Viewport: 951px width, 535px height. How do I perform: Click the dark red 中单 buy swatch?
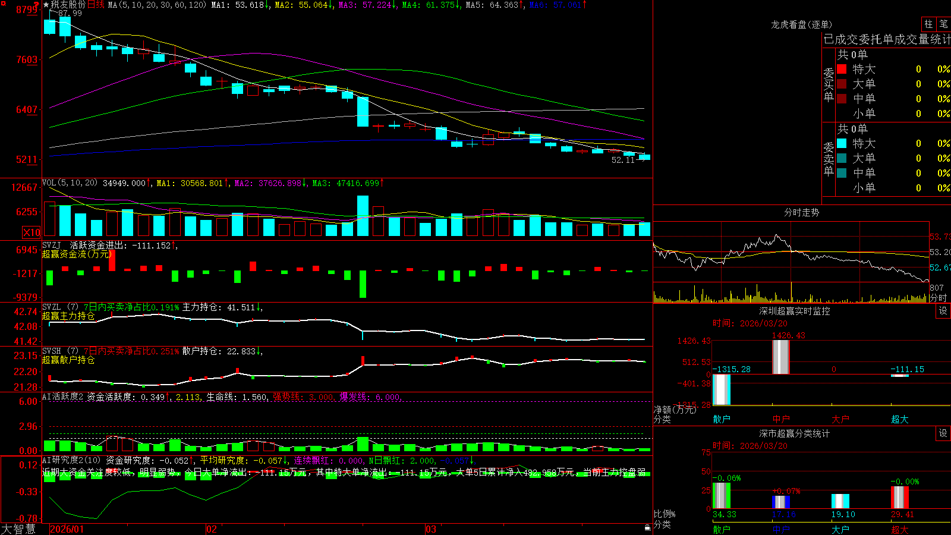[842, 99]
